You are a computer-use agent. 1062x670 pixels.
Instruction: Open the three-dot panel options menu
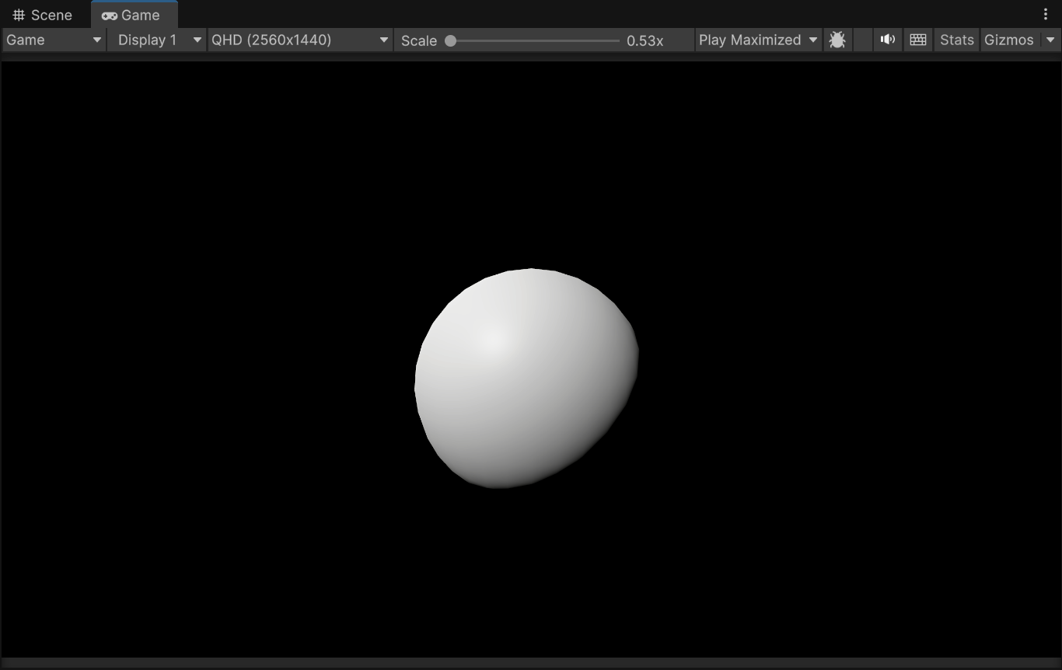click(1046, 15)
